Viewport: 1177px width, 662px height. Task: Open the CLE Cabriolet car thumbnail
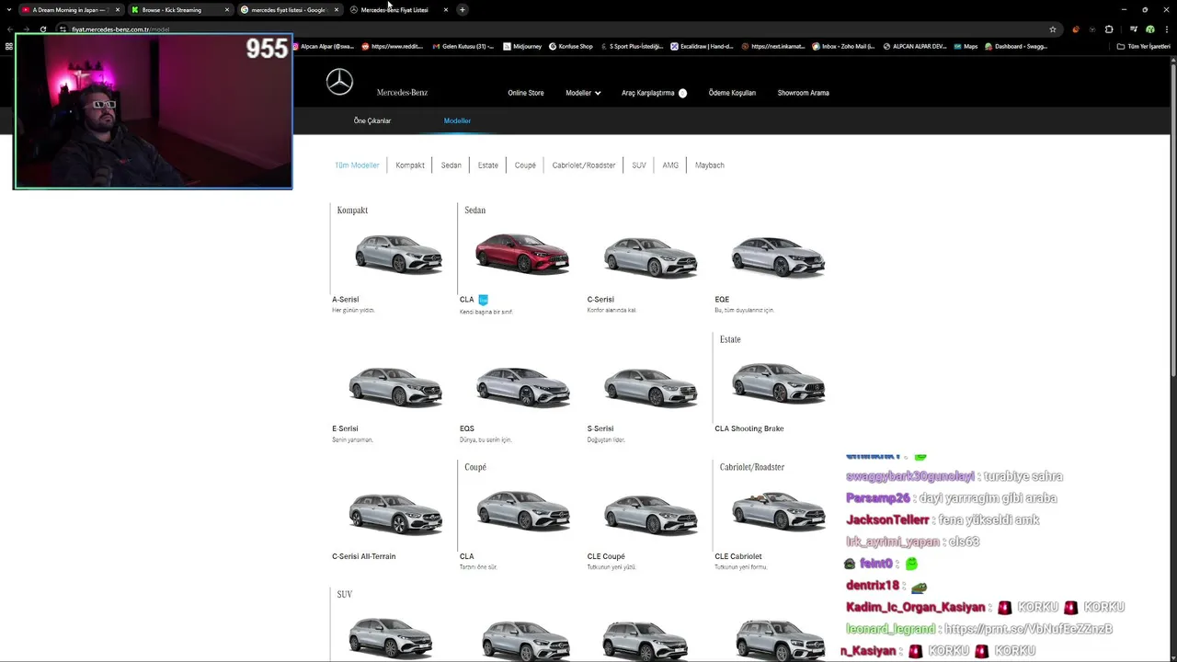778,510
